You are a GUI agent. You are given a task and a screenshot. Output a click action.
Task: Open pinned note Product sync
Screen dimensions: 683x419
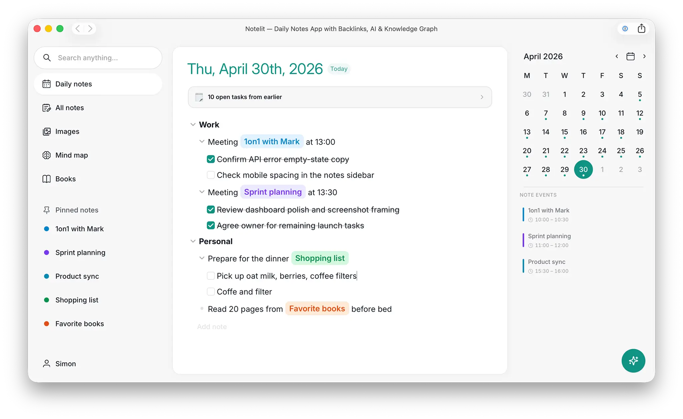tap(98, 276)
